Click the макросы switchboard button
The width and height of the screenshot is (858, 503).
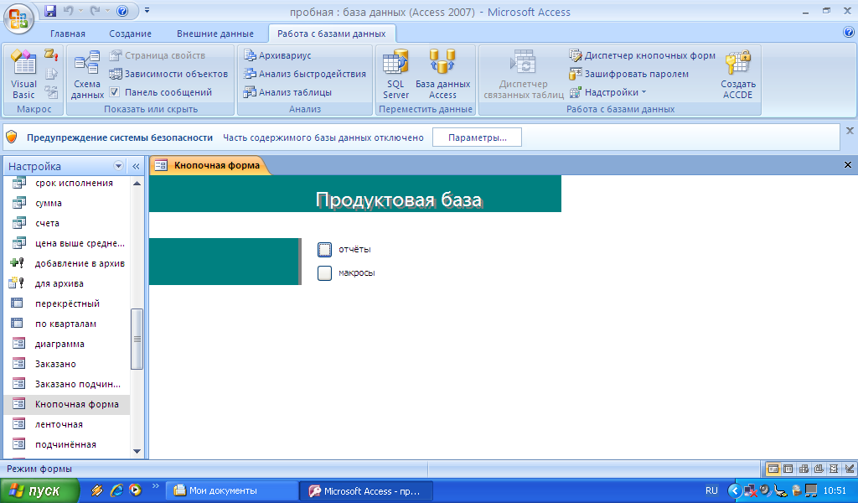click(324, 273)
